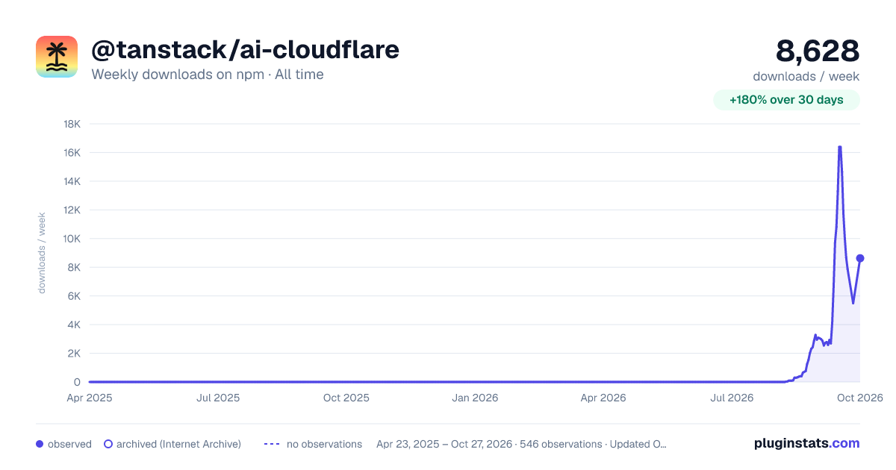Click the filled observed legend dot

pyautogui.click(x=40, y=444)
